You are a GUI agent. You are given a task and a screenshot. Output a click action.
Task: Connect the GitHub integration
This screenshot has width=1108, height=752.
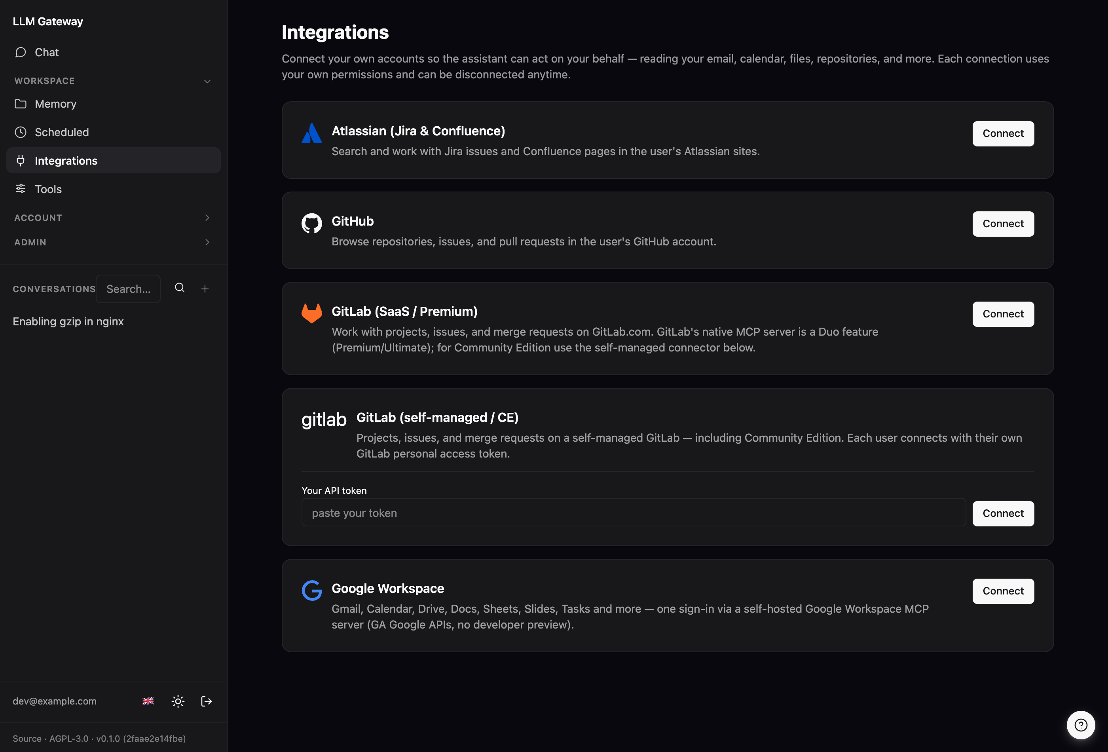[1003, 224]
